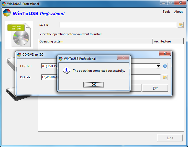
Task: Click the WinToUSB title bar app icon
Action: (x=4, y=4)
